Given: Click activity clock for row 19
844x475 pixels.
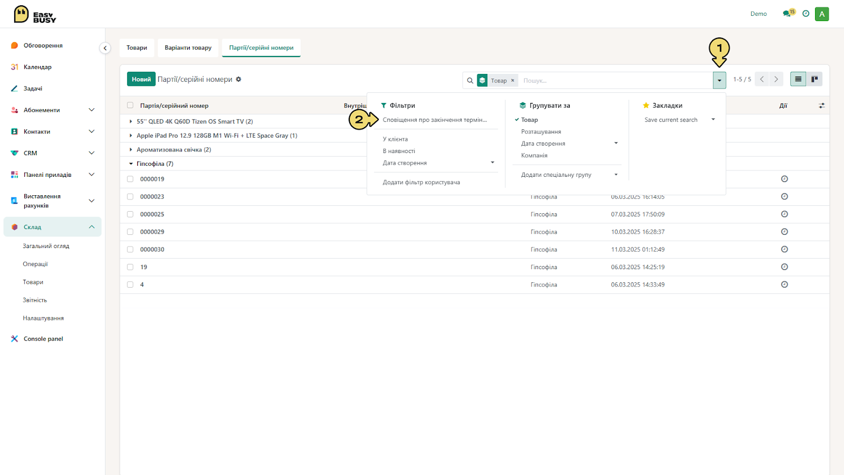Looking at the screenshot, I should pyautogui.click(x=784, y=267).
